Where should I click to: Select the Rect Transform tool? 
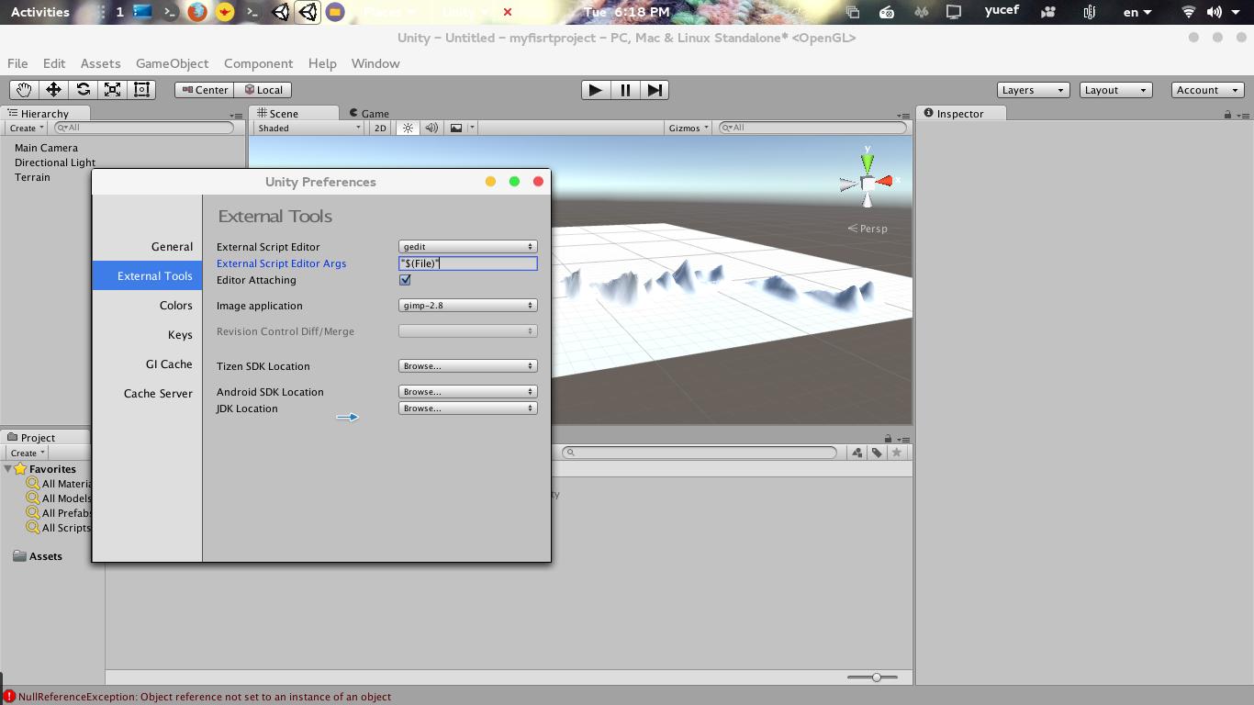tap(140, 89)
